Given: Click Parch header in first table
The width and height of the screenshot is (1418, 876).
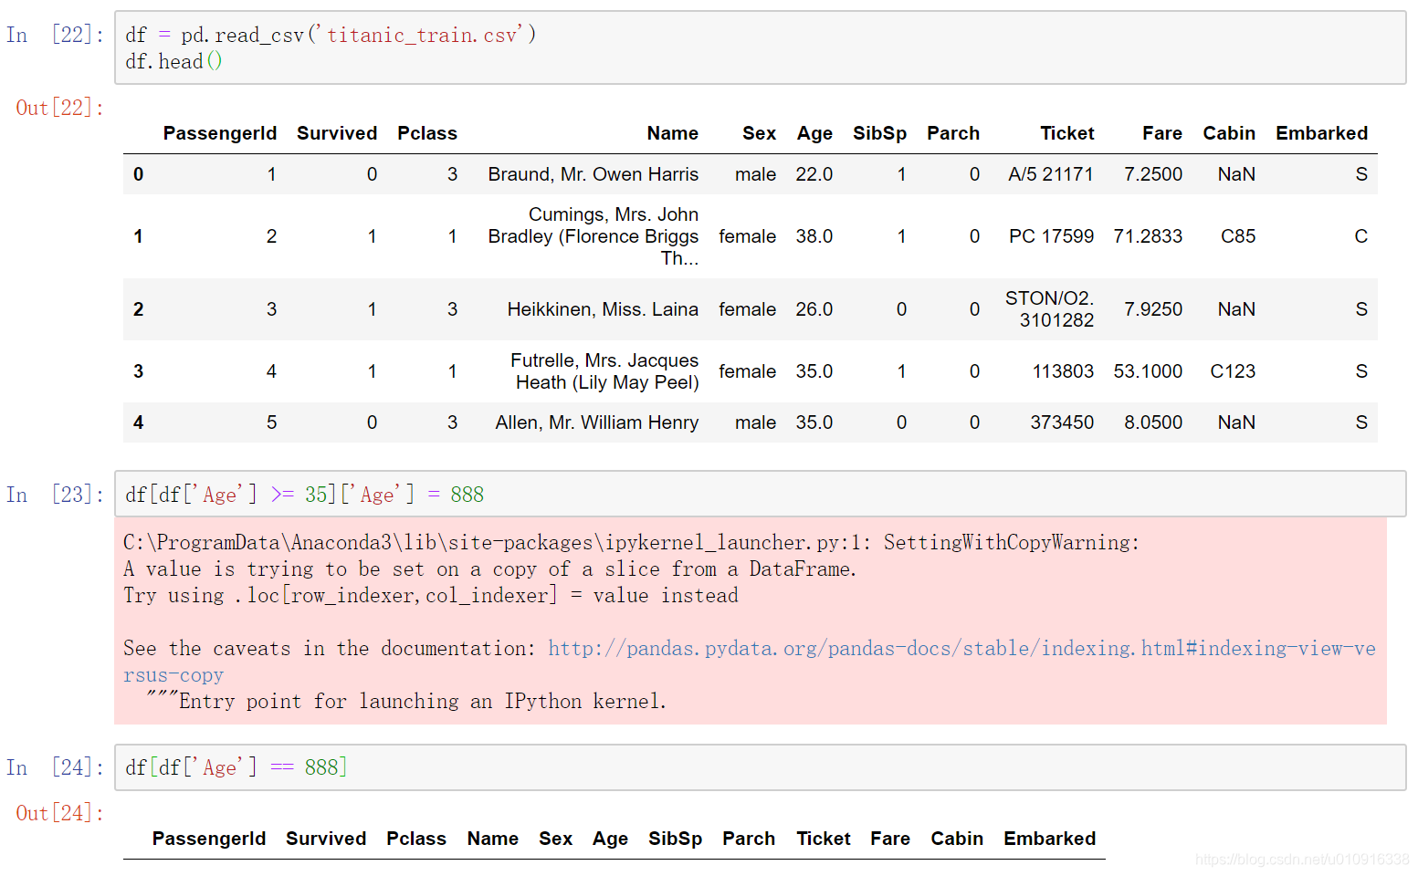Looking at the screenshot, I should pyautogui.click(x=953, y=133).
